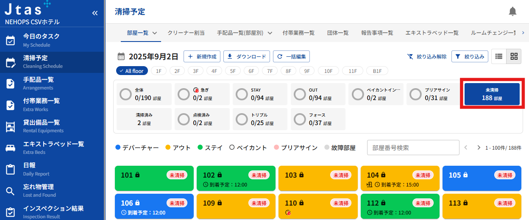Toggle the All floor filter chip
Screen dimensions: 529x220
(x=131, y=71)
